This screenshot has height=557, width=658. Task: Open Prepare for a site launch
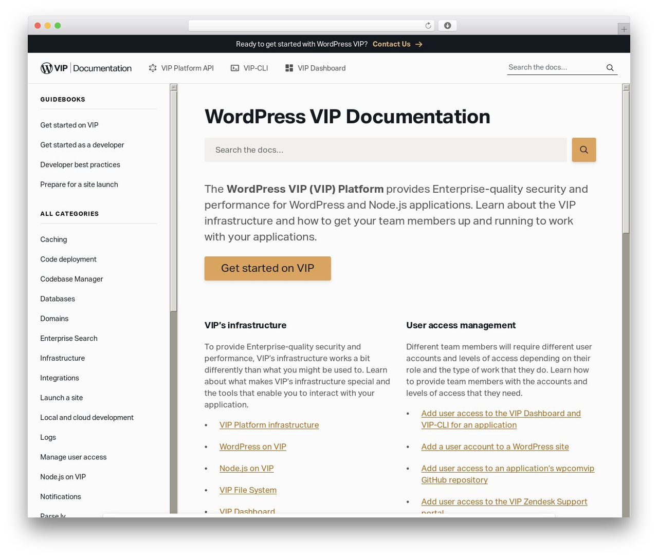click(79, 184)
